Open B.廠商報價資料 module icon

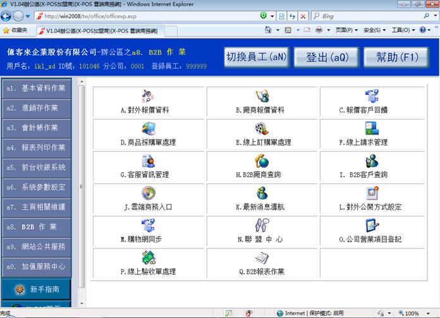click(262, 96)
